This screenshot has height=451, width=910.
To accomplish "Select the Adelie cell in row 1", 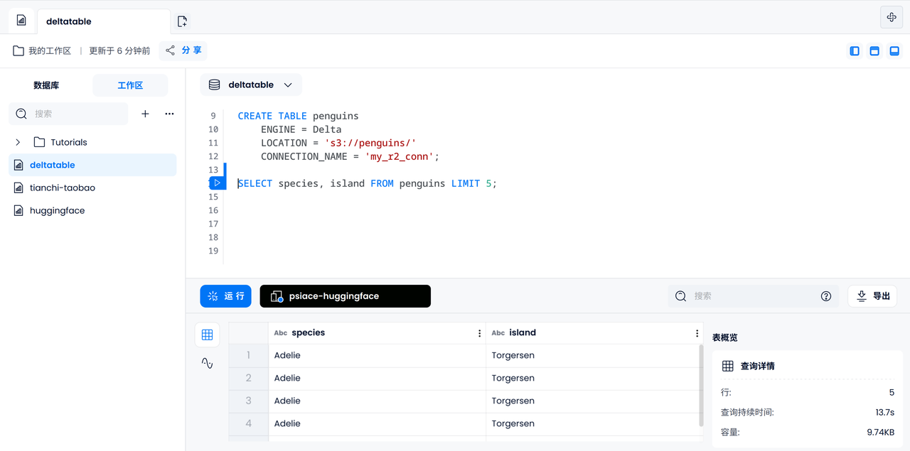I will [377, 355].
